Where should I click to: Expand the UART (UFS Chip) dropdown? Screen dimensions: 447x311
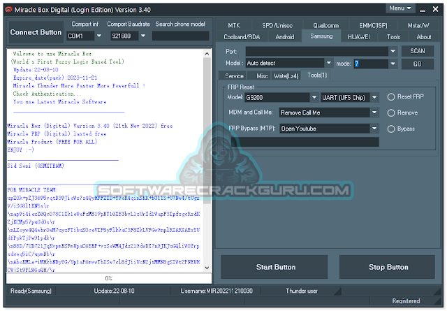[374, 97]
